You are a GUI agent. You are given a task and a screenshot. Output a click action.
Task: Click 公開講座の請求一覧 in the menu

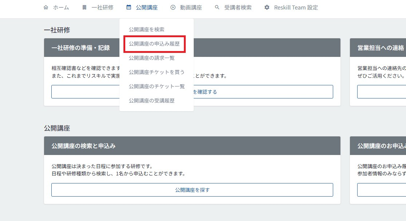point(152,58)
